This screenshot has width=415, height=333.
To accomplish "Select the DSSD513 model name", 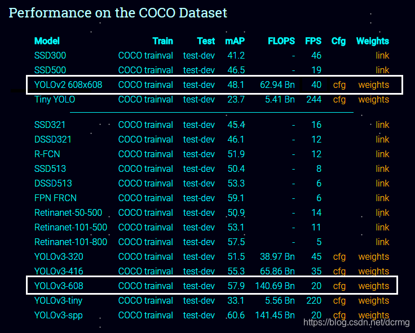I will [53, 183].
